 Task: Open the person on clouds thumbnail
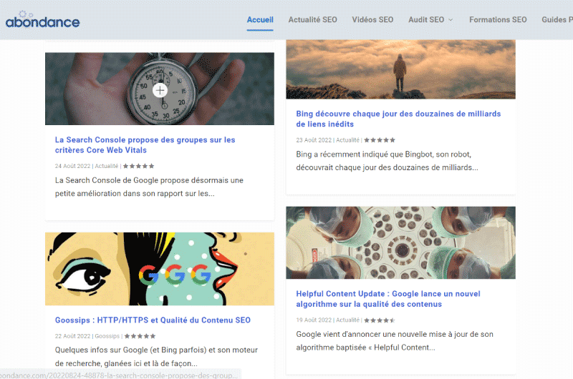click(400, 69)
